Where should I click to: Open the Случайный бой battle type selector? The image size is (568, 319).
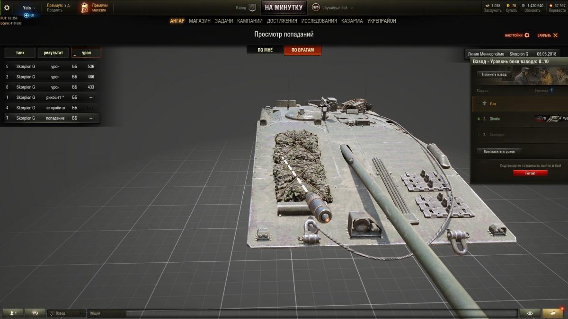click(334, 8)
